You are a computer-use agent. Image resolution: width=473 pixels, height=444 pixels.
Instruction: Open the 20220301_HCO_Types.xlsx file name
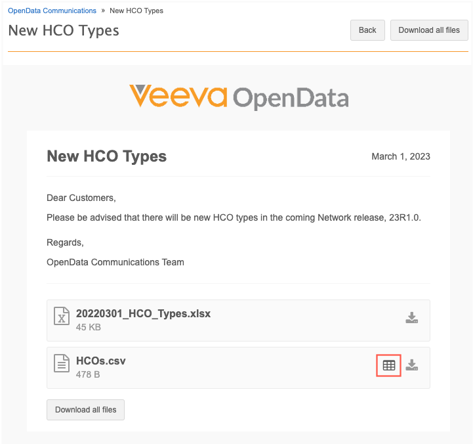[143, 313]
